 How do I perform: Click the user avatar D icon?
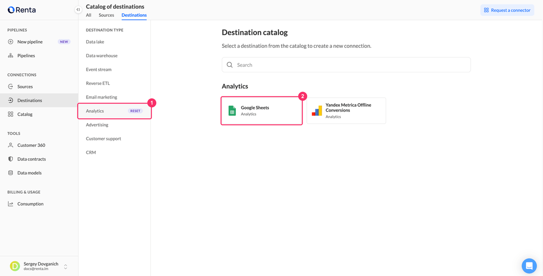point(15,266)
